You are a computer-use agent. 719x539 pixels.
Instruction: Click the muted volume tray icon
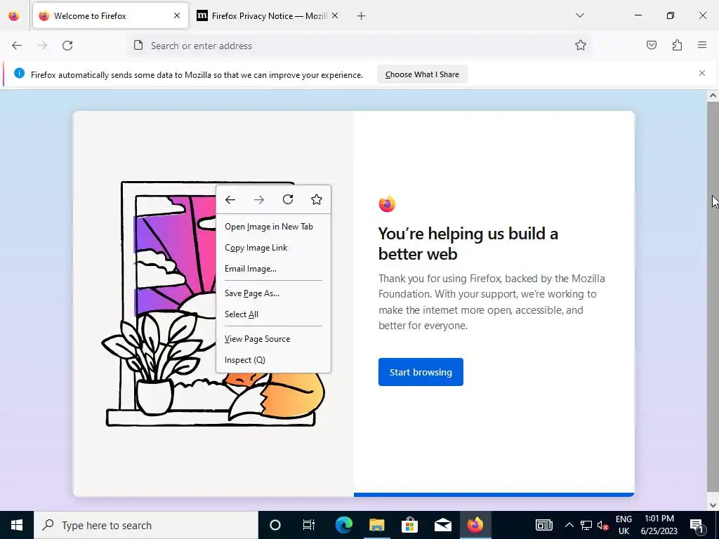pyautogui.click(x=603, y=525)
